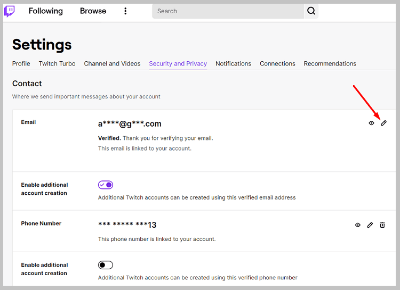Open the Notifications tab
This screenshot has width=400, height=290.
pyautogui.click(x=233, y=64)
